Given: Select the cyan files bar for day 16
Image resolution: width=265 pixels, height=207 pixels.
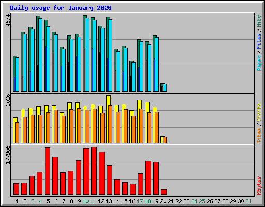Looking at the screenshot, I should [x=134, y=77].
